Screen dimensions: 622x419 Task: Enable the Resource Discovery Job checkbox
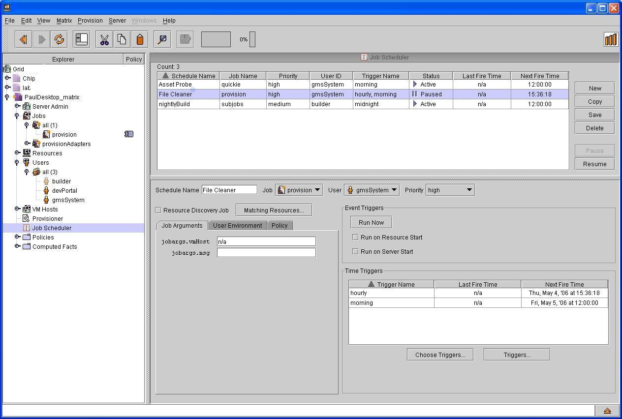[x=158, y=210]
